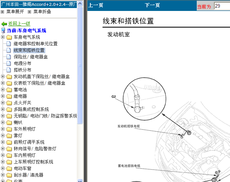Click the 当前:车身电气系统 heading
230x182 pixels.
[26, 31]
